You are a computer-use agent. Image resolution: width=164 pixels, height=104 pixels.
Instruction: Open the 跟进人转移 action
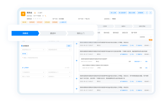point(132,13)
